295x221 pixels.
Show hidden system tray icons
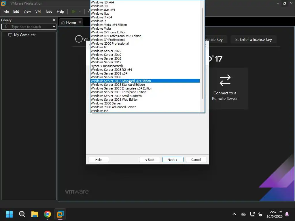pyautogui.click(x=234, y=214)
